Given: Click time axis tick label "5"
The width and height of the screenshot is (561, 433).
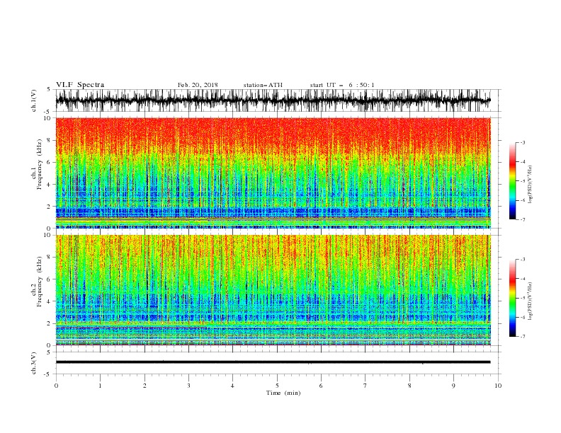Looking at the screenshot, I should tap(277, 386).
